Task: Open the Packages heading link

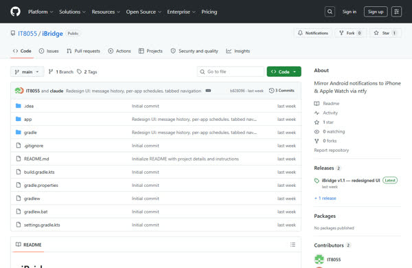Action: 325,216
